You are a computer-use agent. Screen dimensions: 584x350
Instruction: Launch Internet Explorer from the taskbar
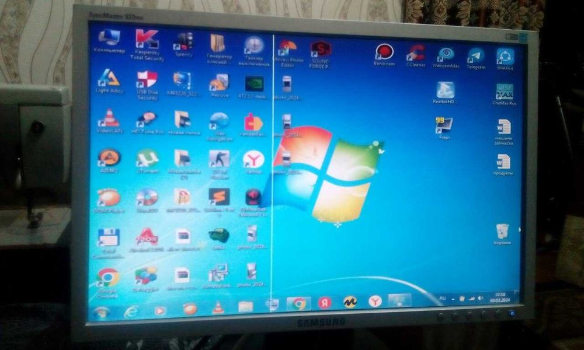(131, 311)
